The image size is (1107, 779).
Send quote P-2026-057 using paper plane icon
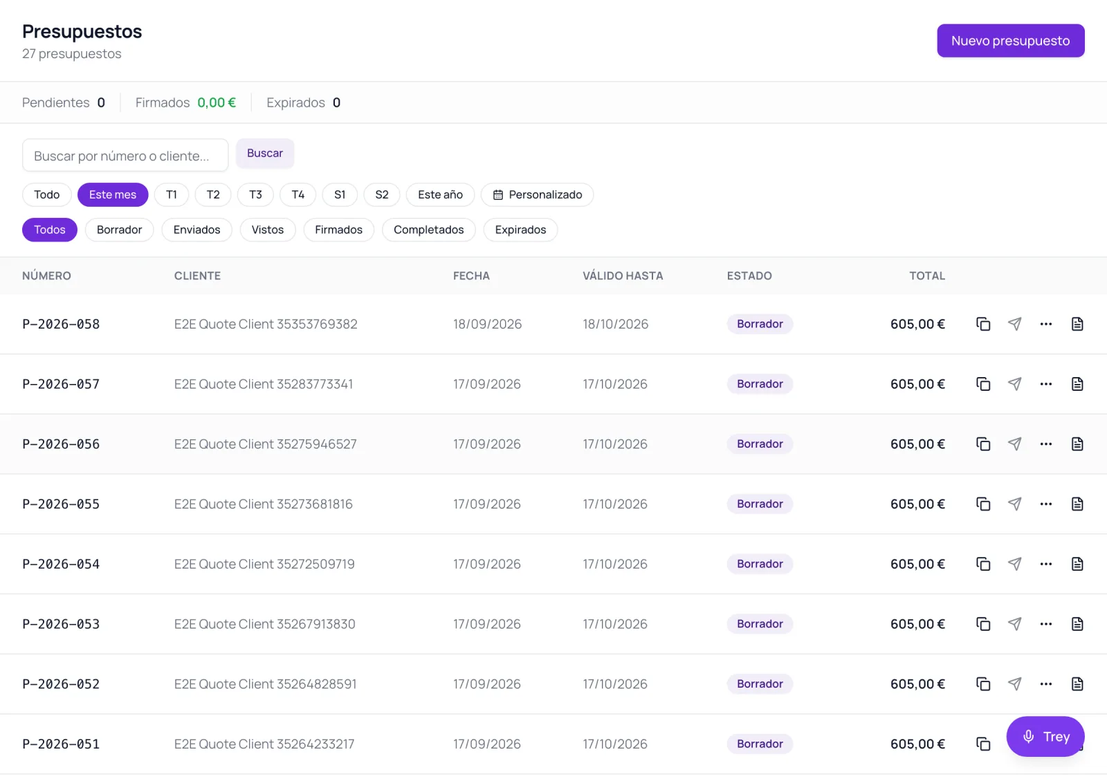tap(1014, 384)
